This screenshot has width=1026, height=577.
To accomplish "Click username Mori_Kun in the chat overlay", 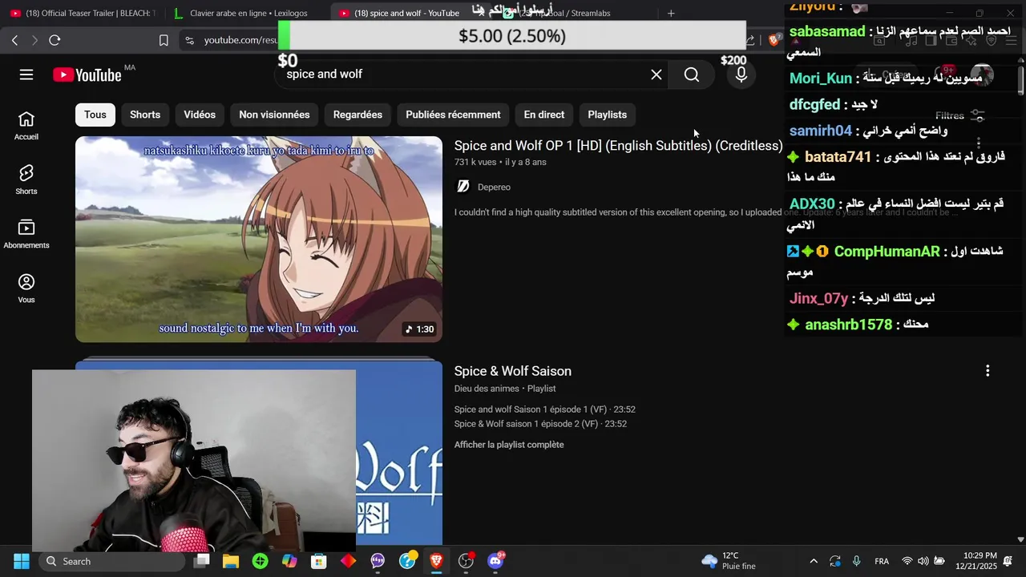I will pos(821,79).
